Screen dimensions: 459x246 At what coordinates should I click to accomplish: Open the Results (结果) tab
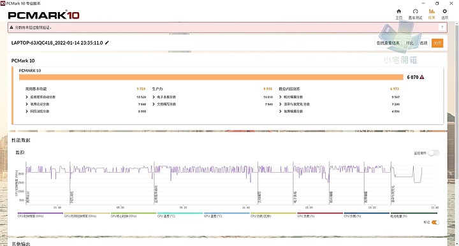[x=432, y=14]
